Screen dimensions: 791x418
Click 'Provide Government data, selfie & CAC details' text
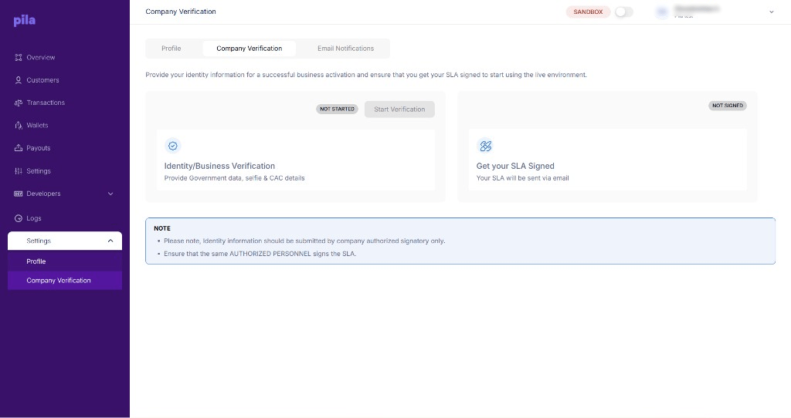[x=234, y=178]
